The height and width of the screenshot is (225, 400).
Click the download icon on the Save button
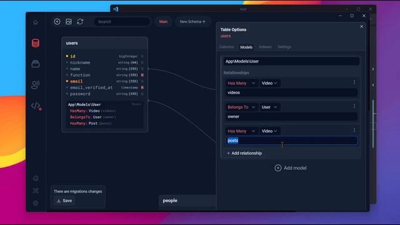coord(59,201)
